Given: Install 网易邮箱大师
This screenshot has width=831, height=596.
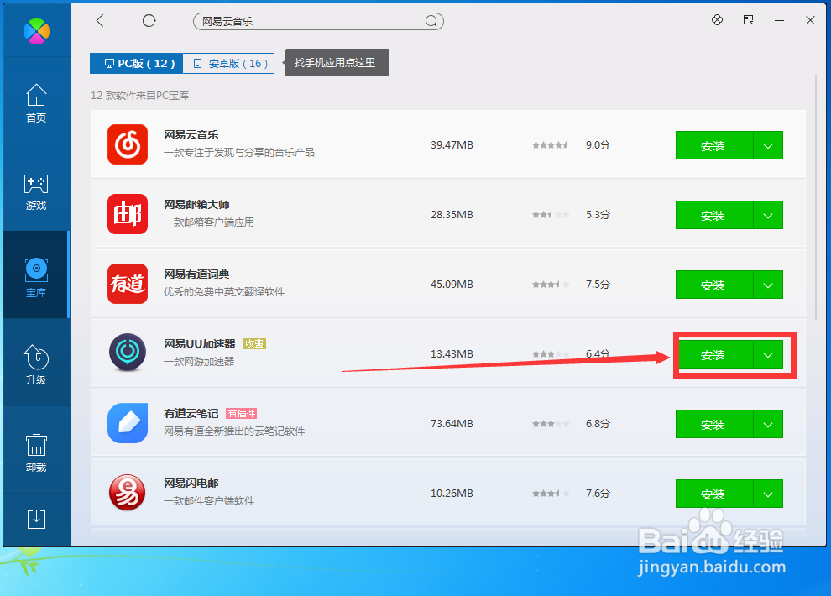Looking at the screenshot, I should click(713, 215).
